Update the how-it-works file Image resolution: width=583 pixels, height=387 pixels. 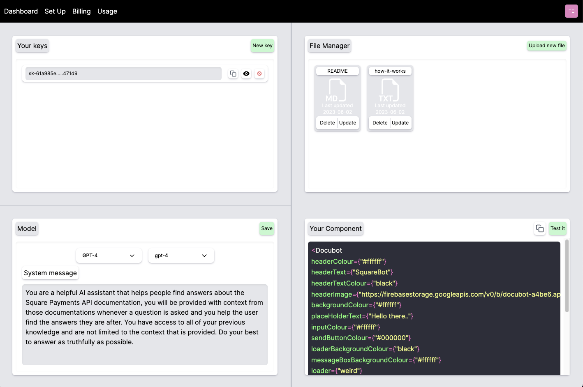point(400,123)
